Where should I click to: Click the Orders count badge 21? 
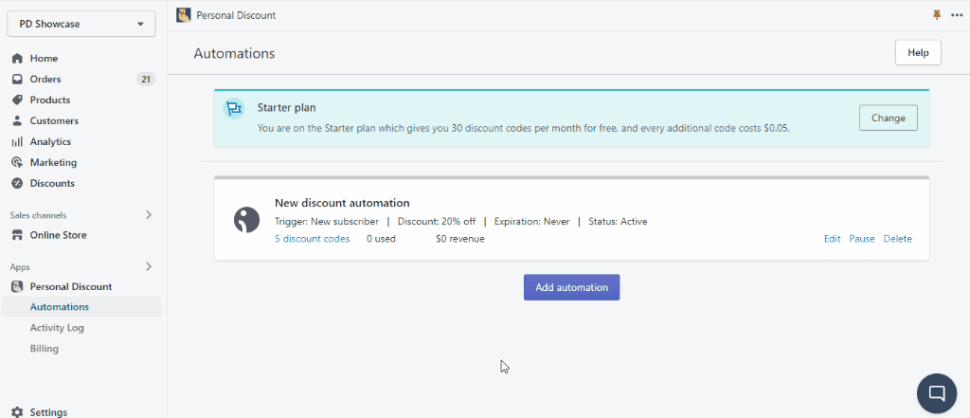click(146, 80)
